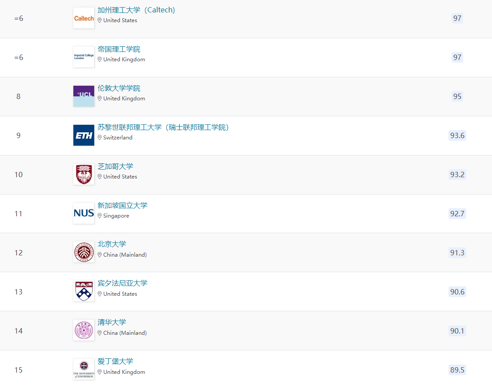
Task: Click location pin in 北京大学 row
Action: coord(100,255)
